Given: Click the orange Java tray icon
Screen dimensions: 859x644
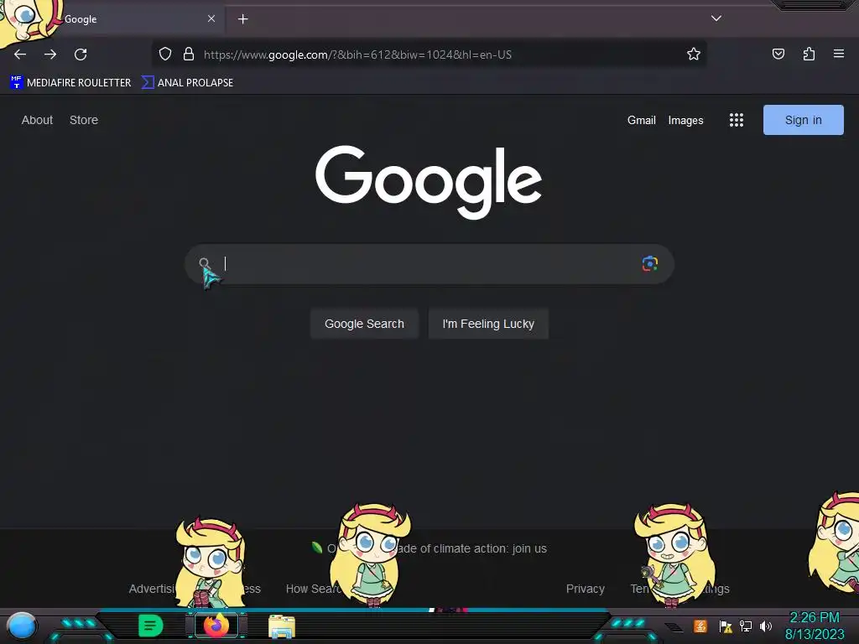Looking at the screenshot, I should [700, 626].
